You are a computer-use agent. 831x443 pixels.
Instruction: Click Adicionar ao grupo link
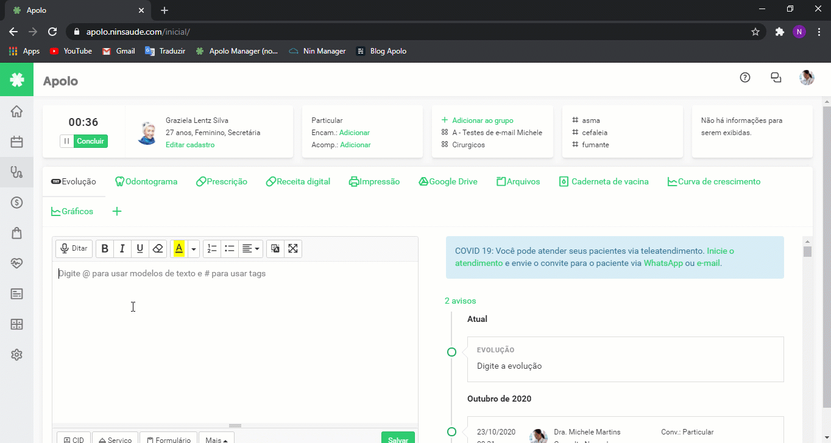click(477, 120)
